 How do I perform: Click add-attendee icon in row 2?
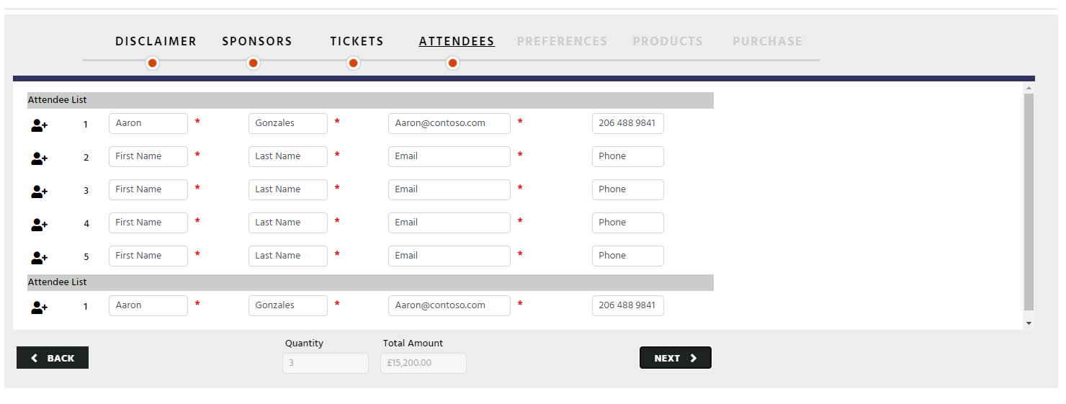39,158
